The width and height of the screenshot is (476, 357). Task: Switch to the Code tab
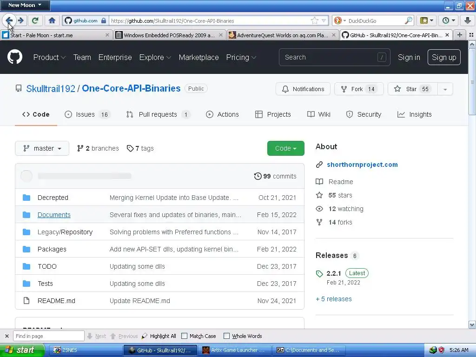pos(36,114)
